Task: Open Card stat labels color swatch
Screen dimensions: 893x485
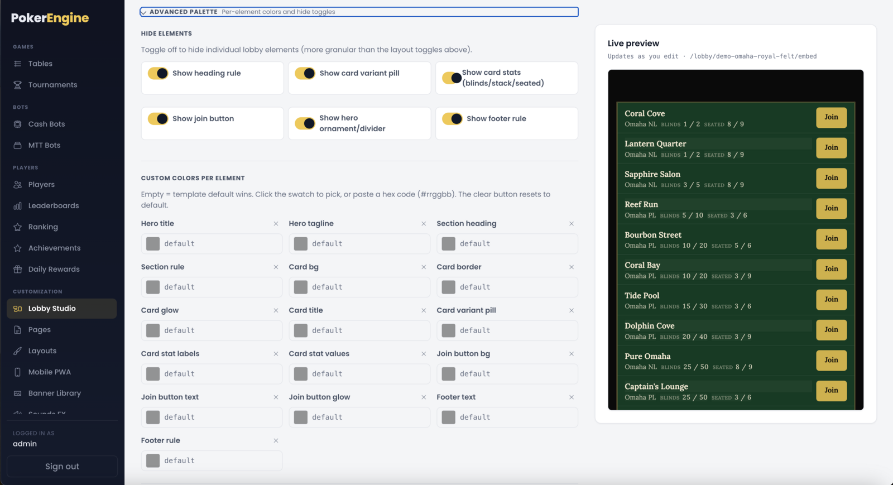Action: 153,374
